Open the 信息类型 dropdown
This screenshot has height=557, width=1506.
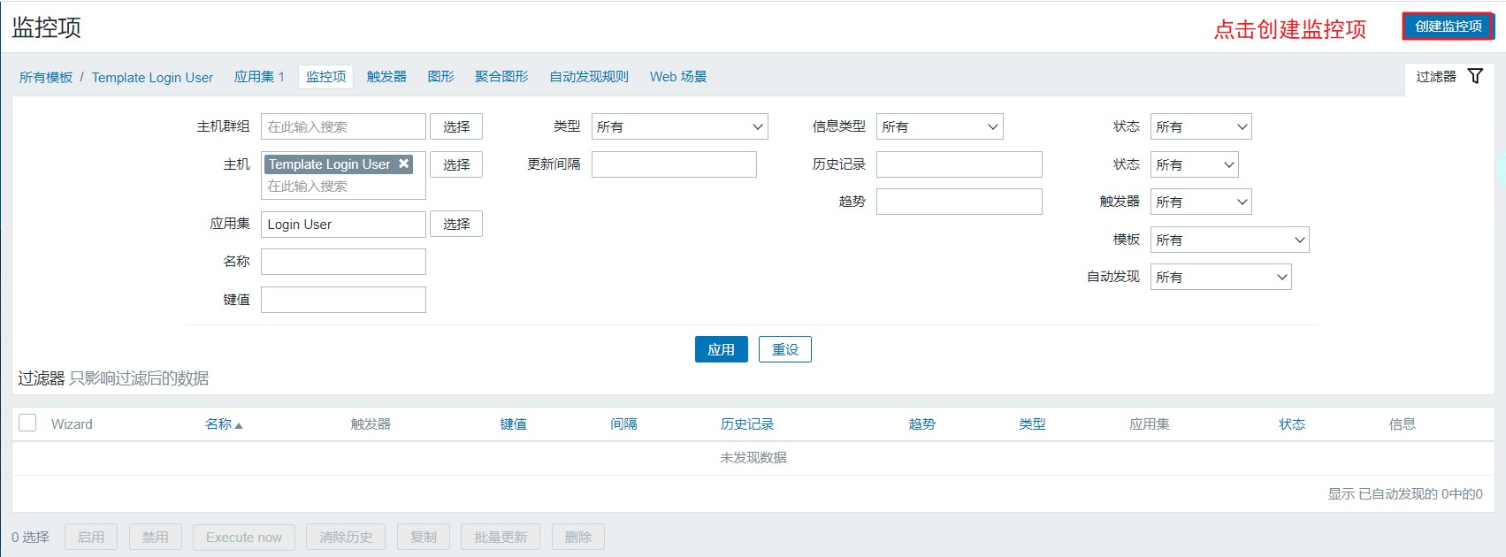[x=939, y=126]
